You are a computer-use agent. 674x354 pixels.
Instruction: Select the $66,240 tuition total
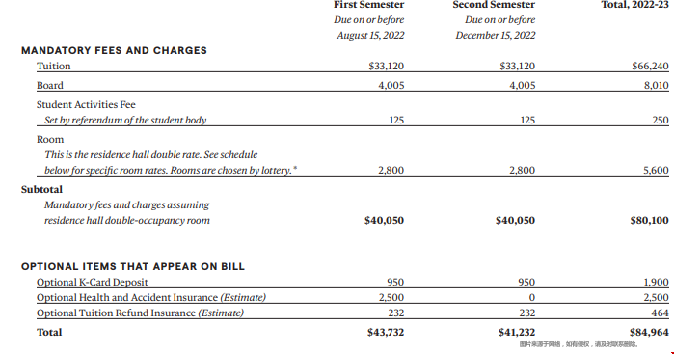click(650, 66)
